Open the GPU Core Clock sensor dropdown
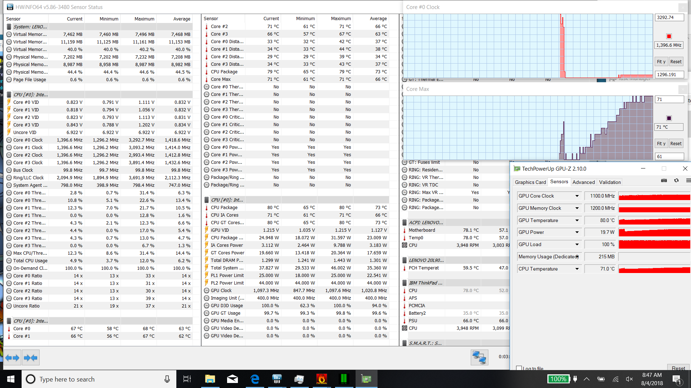The width and height of the screenshot is (691, 388). (577, 196)
